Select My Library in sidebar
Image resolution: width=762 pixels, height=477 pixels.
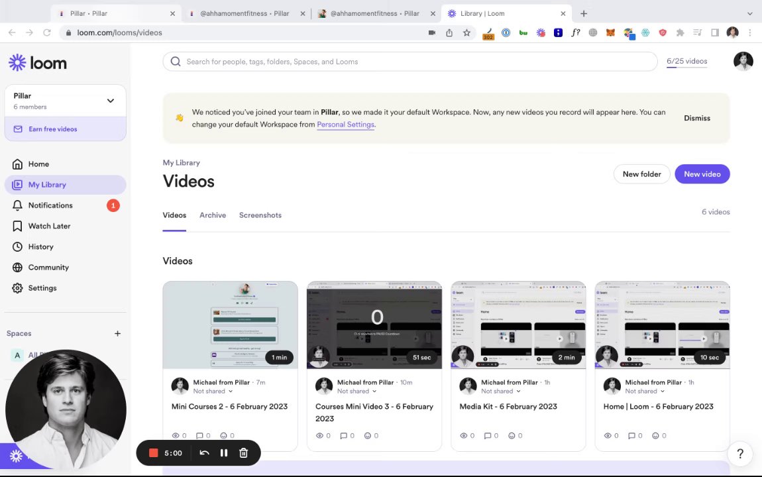pyautogui.click(x=65, y=185)
